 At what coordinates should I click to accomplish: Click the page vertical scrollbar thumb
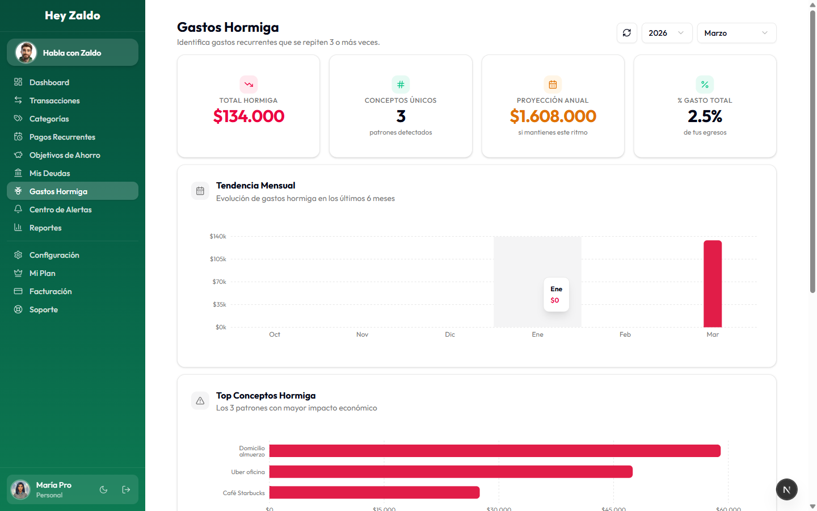(x=812, y=148)
